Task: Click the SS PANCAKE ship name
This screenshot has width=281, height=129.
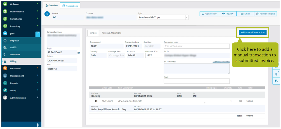Action: tap(54, 52)
